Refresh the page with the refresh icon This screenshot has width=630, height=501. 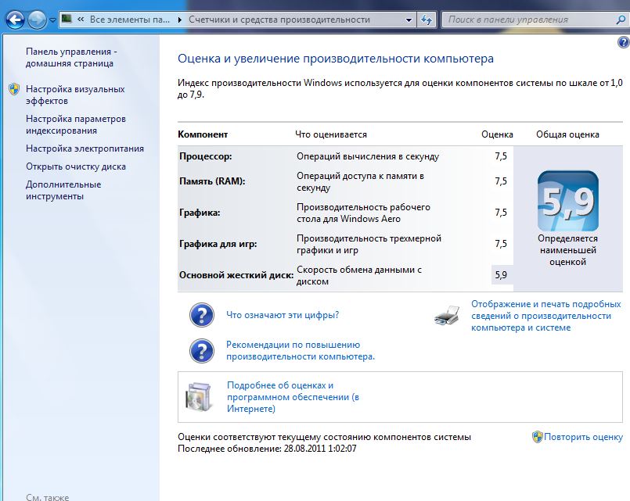point(427,20)
